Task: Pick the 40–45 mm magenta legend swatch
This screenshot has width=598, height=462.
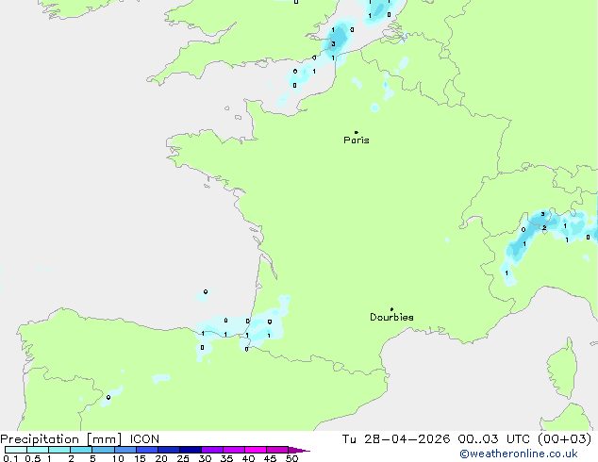Action: tap(256, 450)
